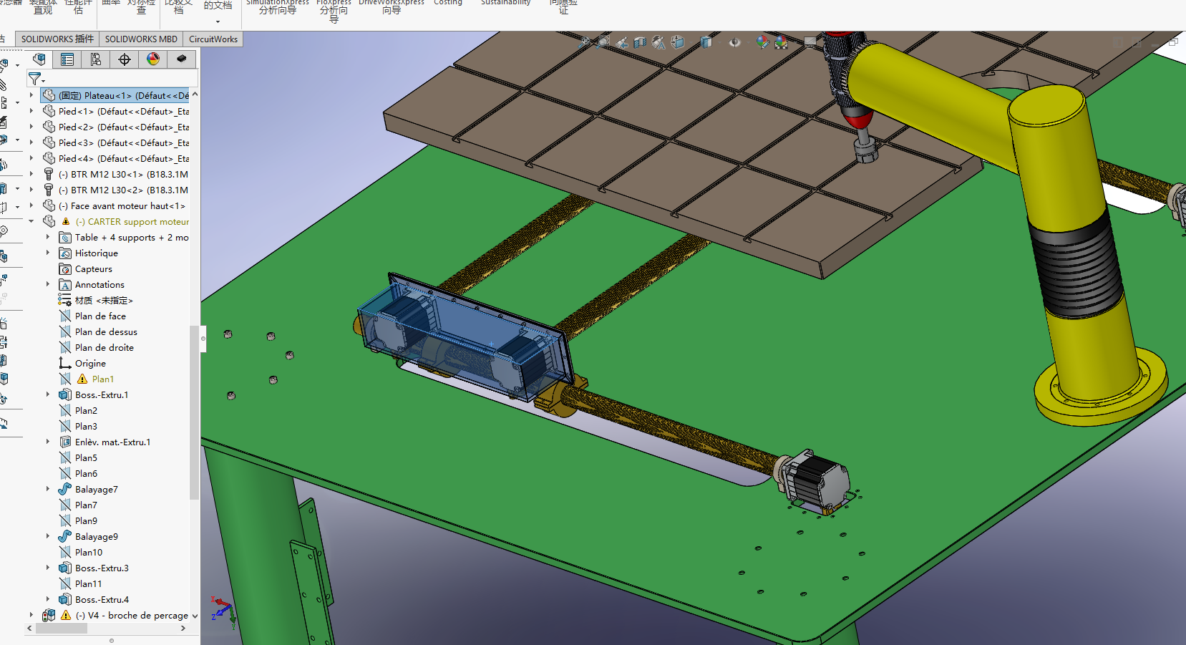
Task: Open the PropertyManager panel tab
Action: [x=67, y=59]
